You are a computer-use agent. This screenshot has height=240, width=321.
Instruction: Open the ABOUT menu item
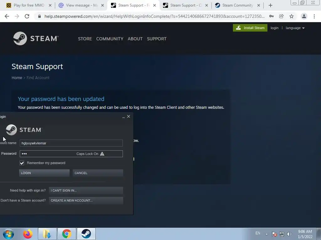click(x=135, y=39)
